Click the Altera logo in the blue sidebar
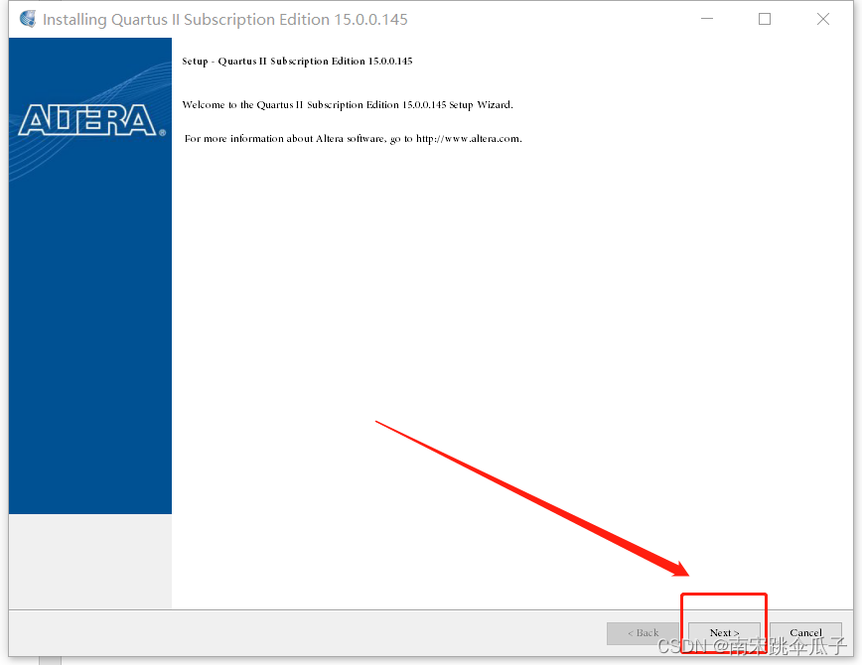Viewport: 862px width, 665px height. pyautogui.click(x=91, y=120)
